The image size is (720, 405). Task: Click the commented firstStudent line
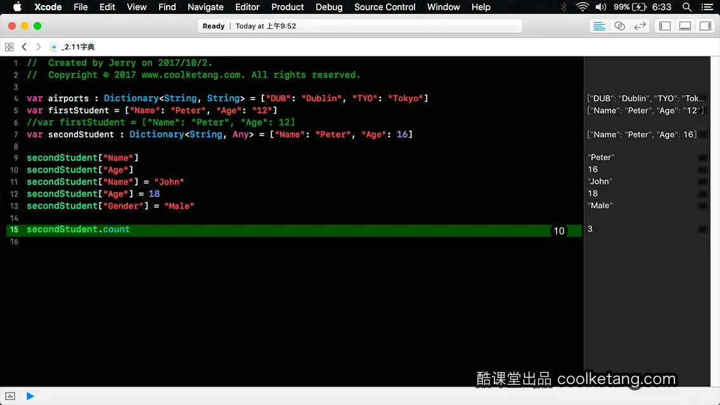click(x=161, y=123)
